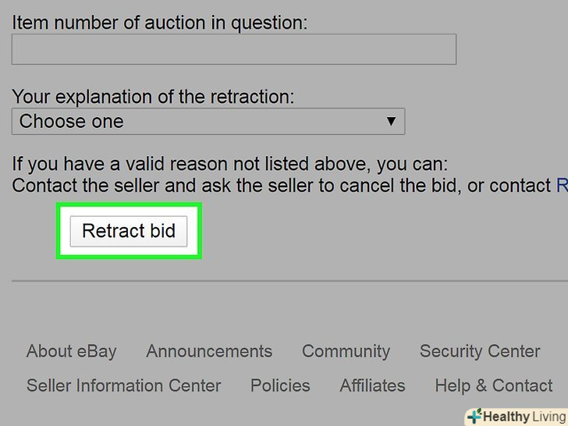Open the About eBay footer link
The height and width of the screenshot is (426, 568).
pos(71,351)
